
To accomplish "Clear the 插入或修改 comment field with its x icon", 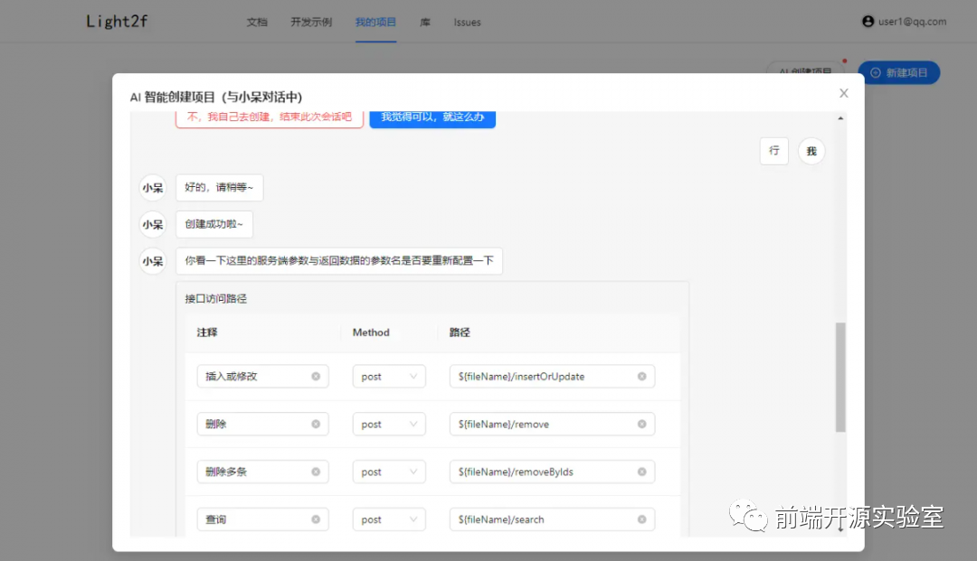I will coord(316,376).
